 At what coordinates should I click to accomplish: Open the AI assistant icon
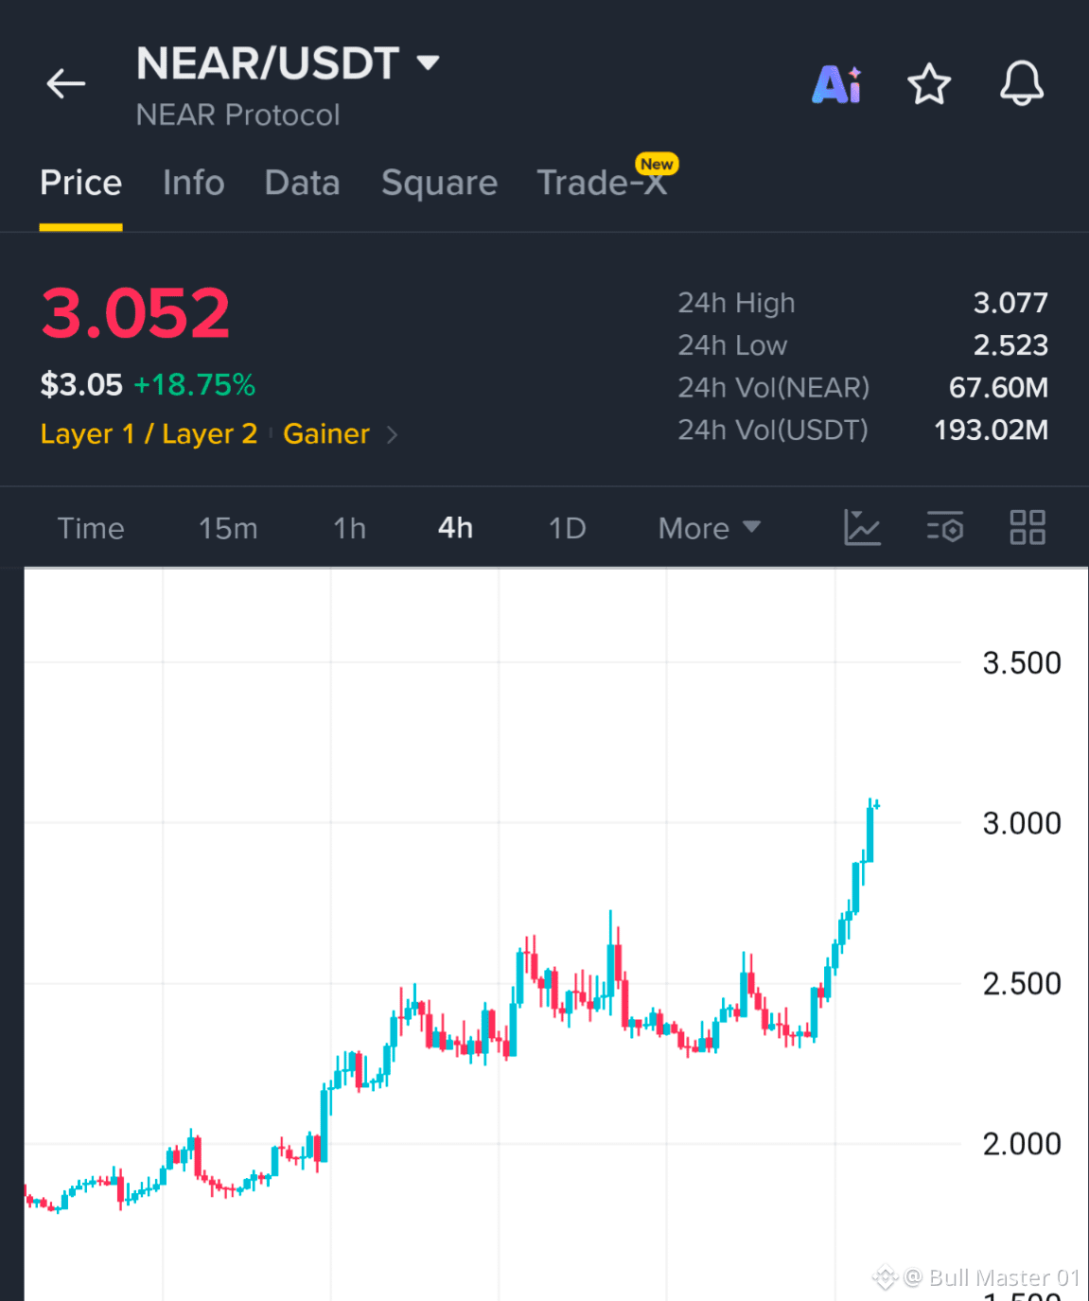837,84
